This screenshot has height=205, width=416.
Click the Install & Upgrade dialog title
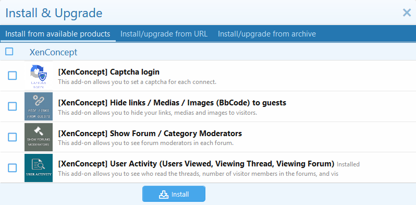tap(54, 13)
